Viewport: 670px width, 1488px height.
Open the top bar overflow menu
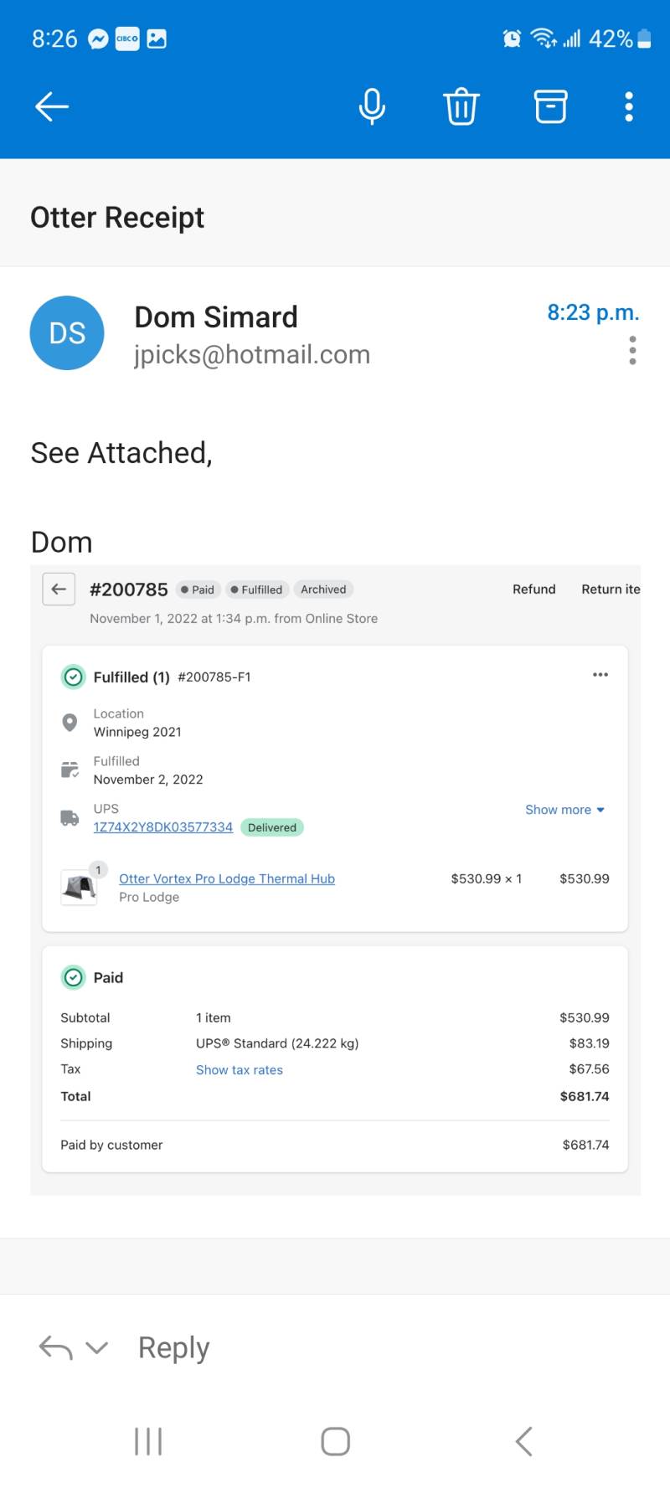tap(629, 106)
